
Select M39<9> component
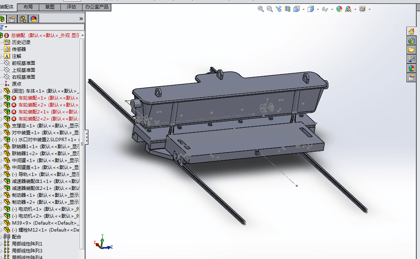pyautogui.click(x=45, y=223)
